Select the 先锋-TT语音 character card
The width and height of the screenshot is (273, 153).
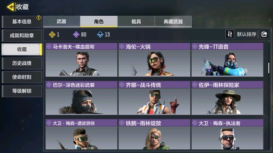(227, 60)
